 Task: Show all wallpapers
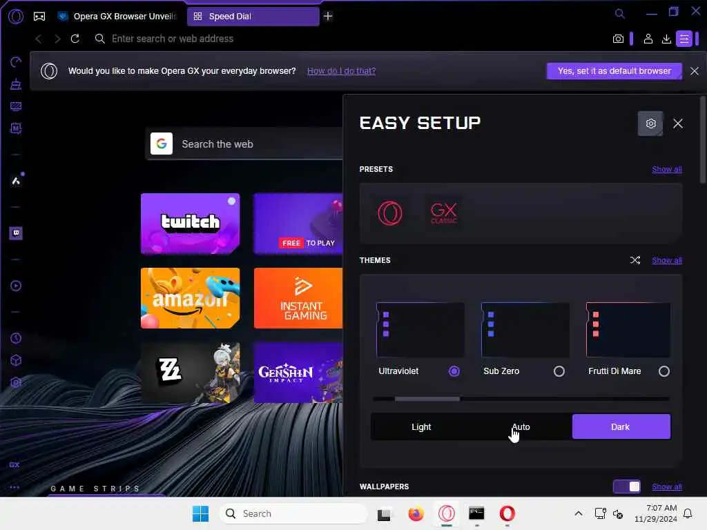pos(667,487)
